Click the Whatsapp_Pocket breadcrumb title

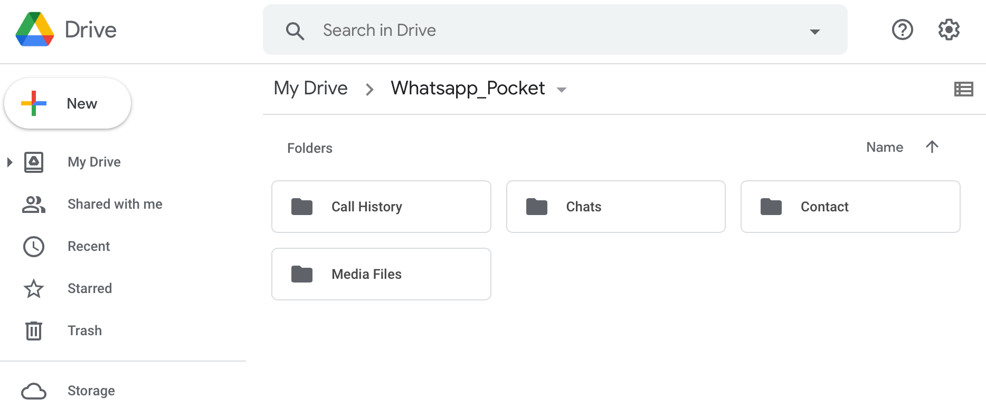coord(468,88)
